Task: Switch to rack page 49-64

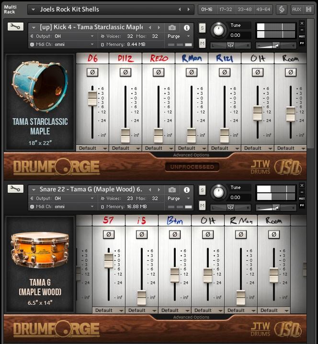Action: coord(263,10)
